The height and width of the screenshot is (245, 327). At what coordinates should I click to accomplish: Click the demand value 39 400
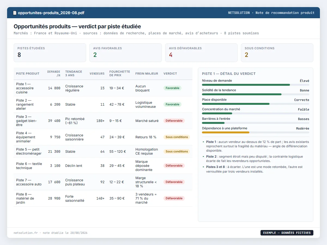pyautogui.click(x=54, y=121)
